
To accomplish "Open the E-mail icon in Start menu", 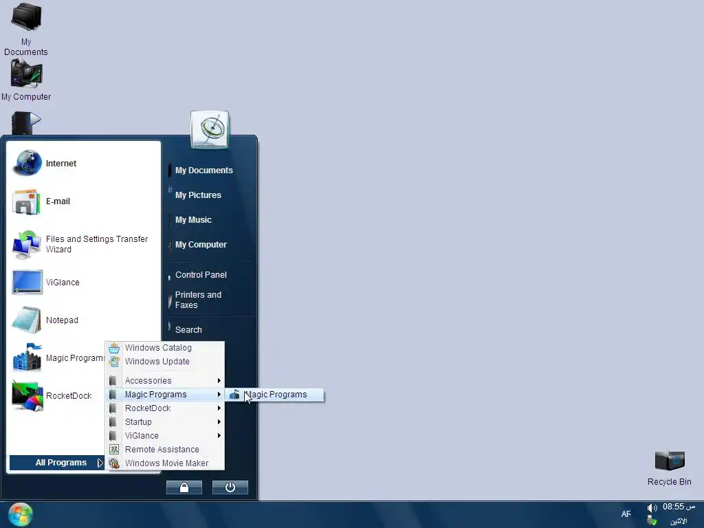I will (x=27, y=201).
